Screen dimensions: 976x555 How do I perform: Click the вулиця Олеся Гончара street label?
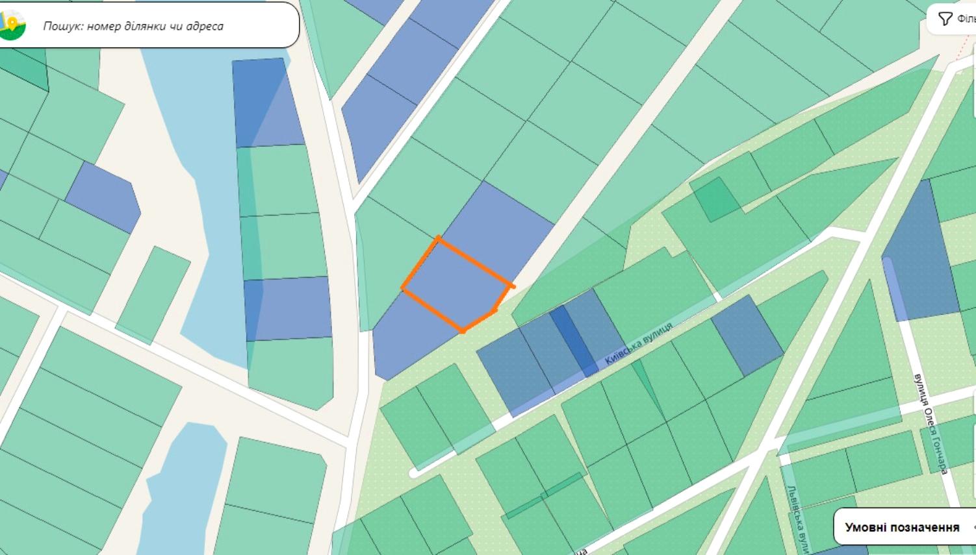click(x=931, y=423)
